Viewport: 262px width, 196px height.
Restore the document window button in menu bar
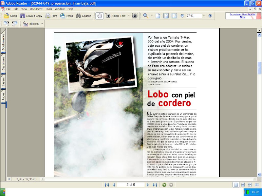coord(255,9)
